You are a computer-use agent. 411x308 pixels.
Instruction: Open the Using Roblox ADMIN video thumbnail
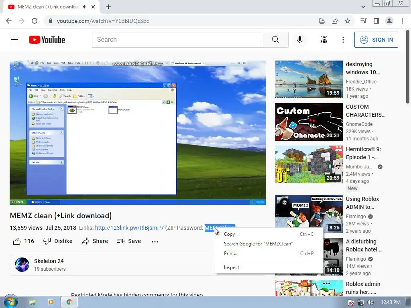tap(309, 214)
